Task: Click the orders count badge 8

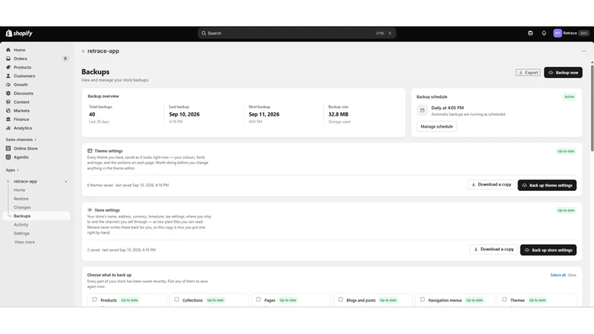Action: coord(65,59)
